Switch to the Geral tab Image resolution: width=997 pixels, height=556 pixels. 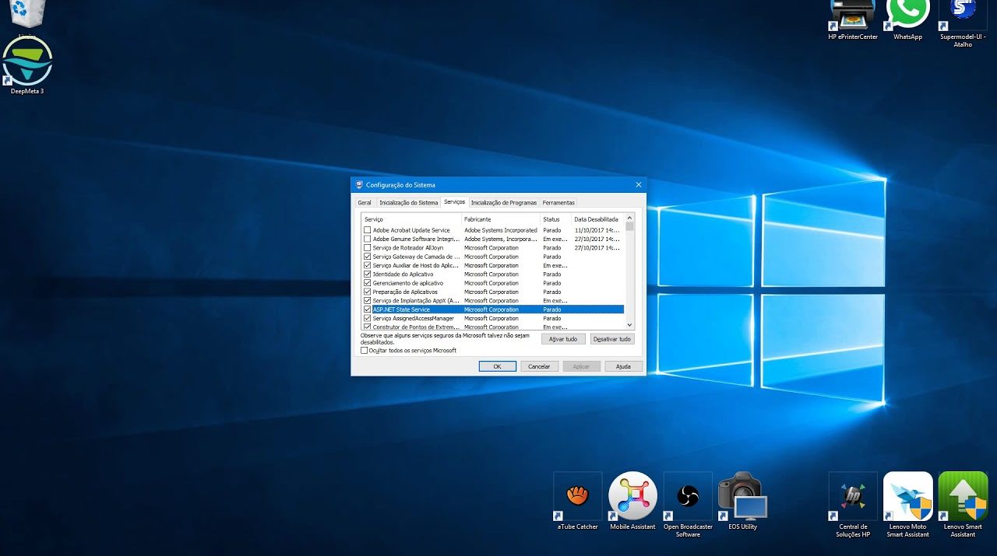365,203
